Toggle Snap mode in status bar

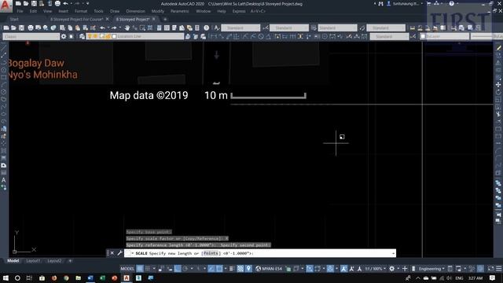(x=148, y=269)
